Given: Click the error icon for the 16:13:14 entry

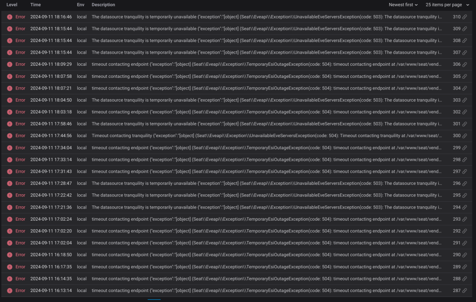Looking at the screenshot, I should 10,290.
